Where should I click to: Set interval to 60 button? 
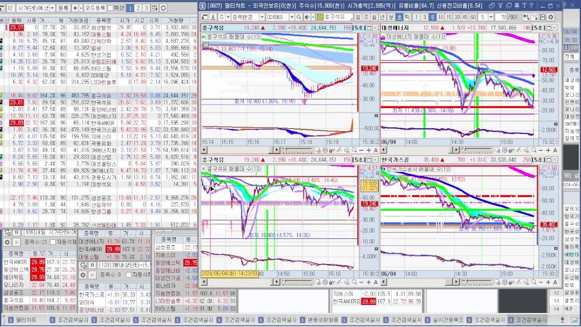click(473, 17)
